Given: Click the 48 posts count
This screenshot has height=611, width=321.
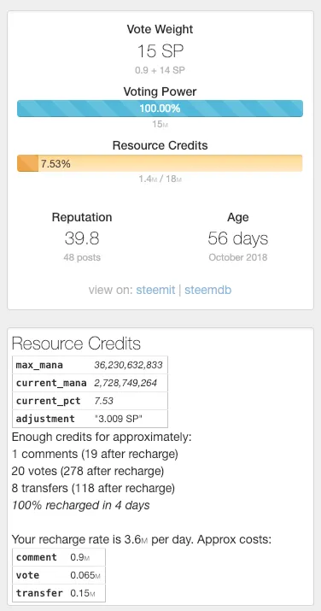Looking at the screenshot, I should (82, 257).
